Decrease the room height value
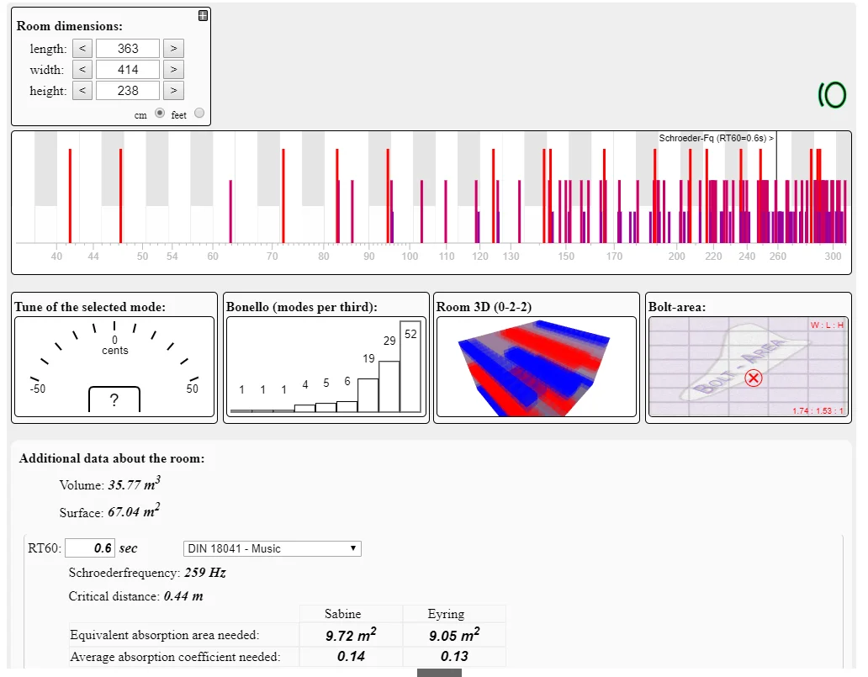Image resolution: width=868 pixels, height=677 pixels. [x=82, y=91]
